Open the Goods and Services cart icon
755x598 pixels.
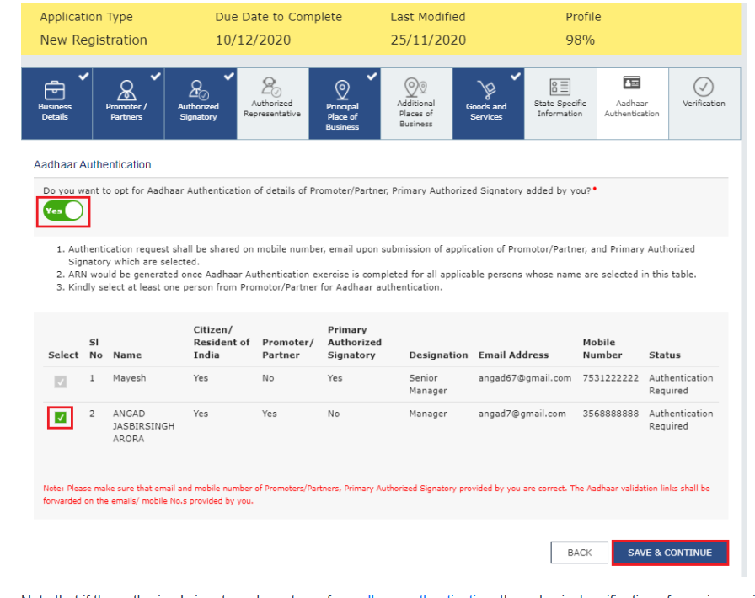click(486, 90)
